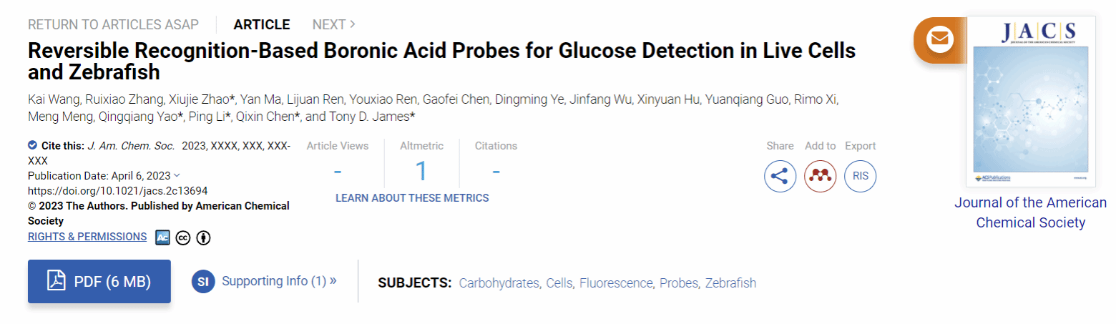Export citation with RIS icon
This screenshot has height=324, width=1116.
click(x=860, y=176)
